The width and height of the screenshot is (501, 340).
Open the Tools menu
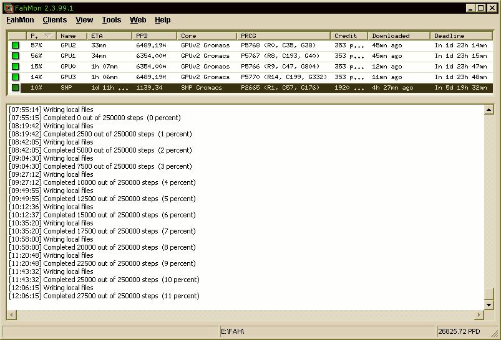[x=112, y=20]
